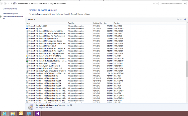Click version 10.0.40219 cell
Viewport: 188px width, 116px height.
[x=118, y=101]
